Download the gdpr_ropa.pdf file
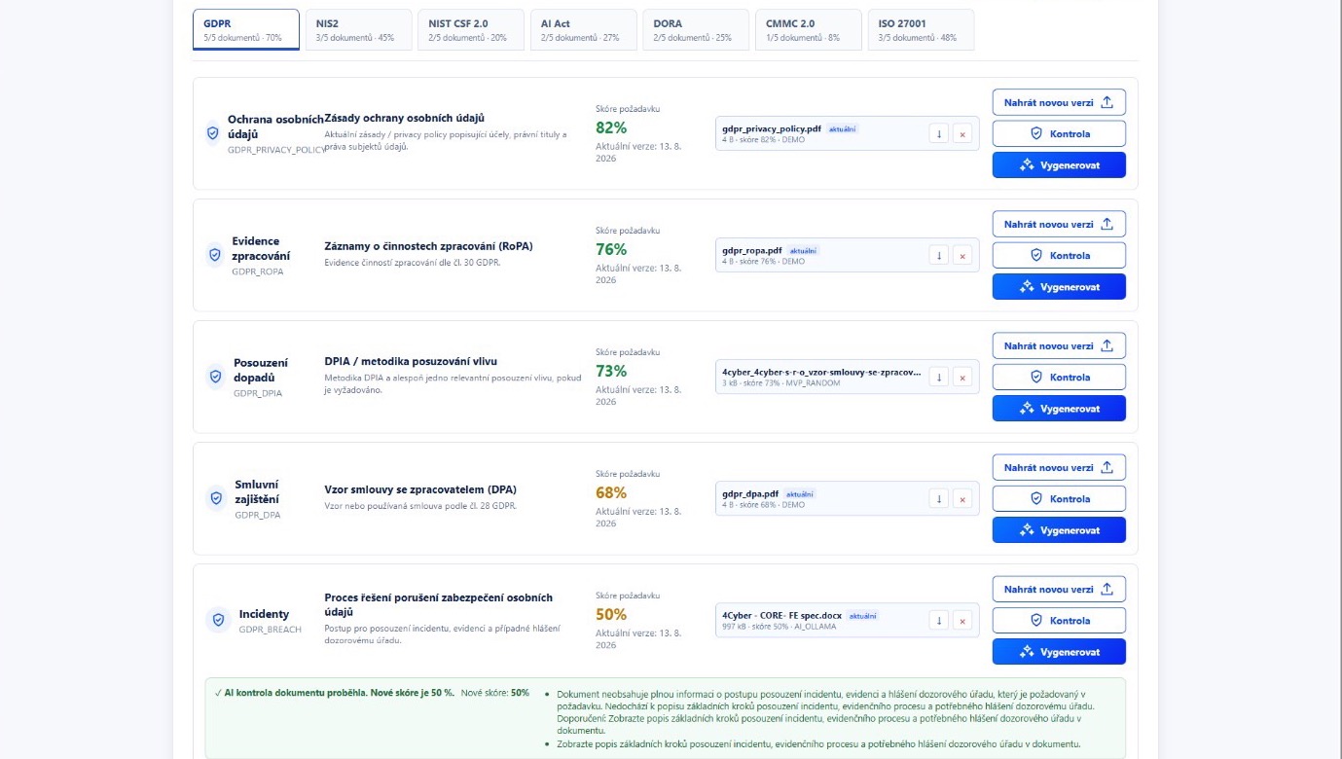This screenshot has height=759, width=1342. click(939, 255)
